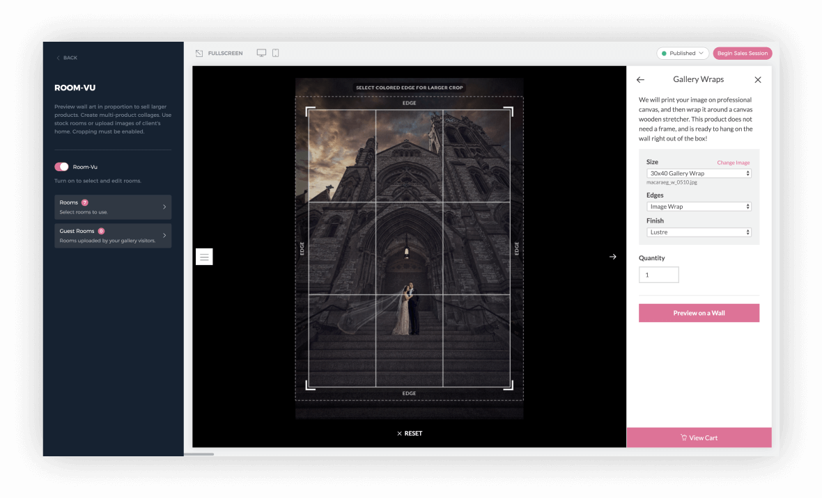Click the top-left crop corner handle
Screen dimensions: 822x498
tap(310, 111)
